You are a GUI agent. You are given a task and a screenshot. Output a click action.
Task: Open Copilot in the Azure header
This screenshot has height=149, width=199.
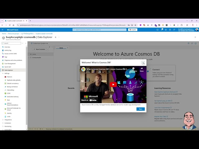point(133,30)
